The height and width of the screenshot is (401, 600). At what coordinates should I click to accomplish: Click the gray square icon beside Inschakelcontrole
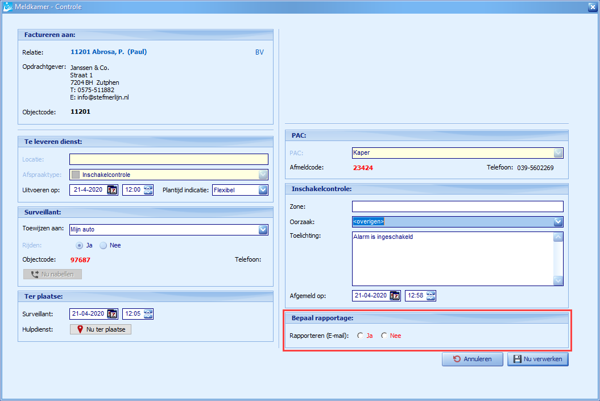(x=76, y=175)
